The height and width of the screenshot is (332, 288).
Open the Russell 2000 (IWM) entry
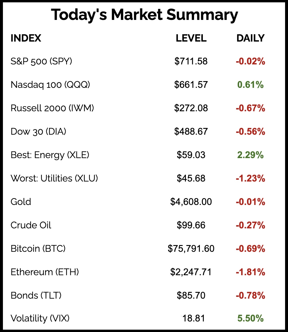52,108
